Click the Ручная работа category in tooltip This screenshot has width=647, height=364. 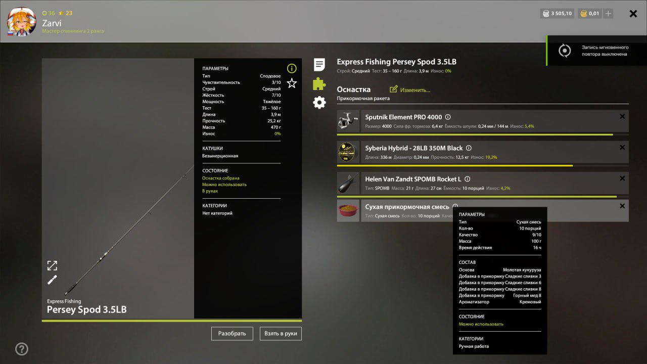[474, 346]
